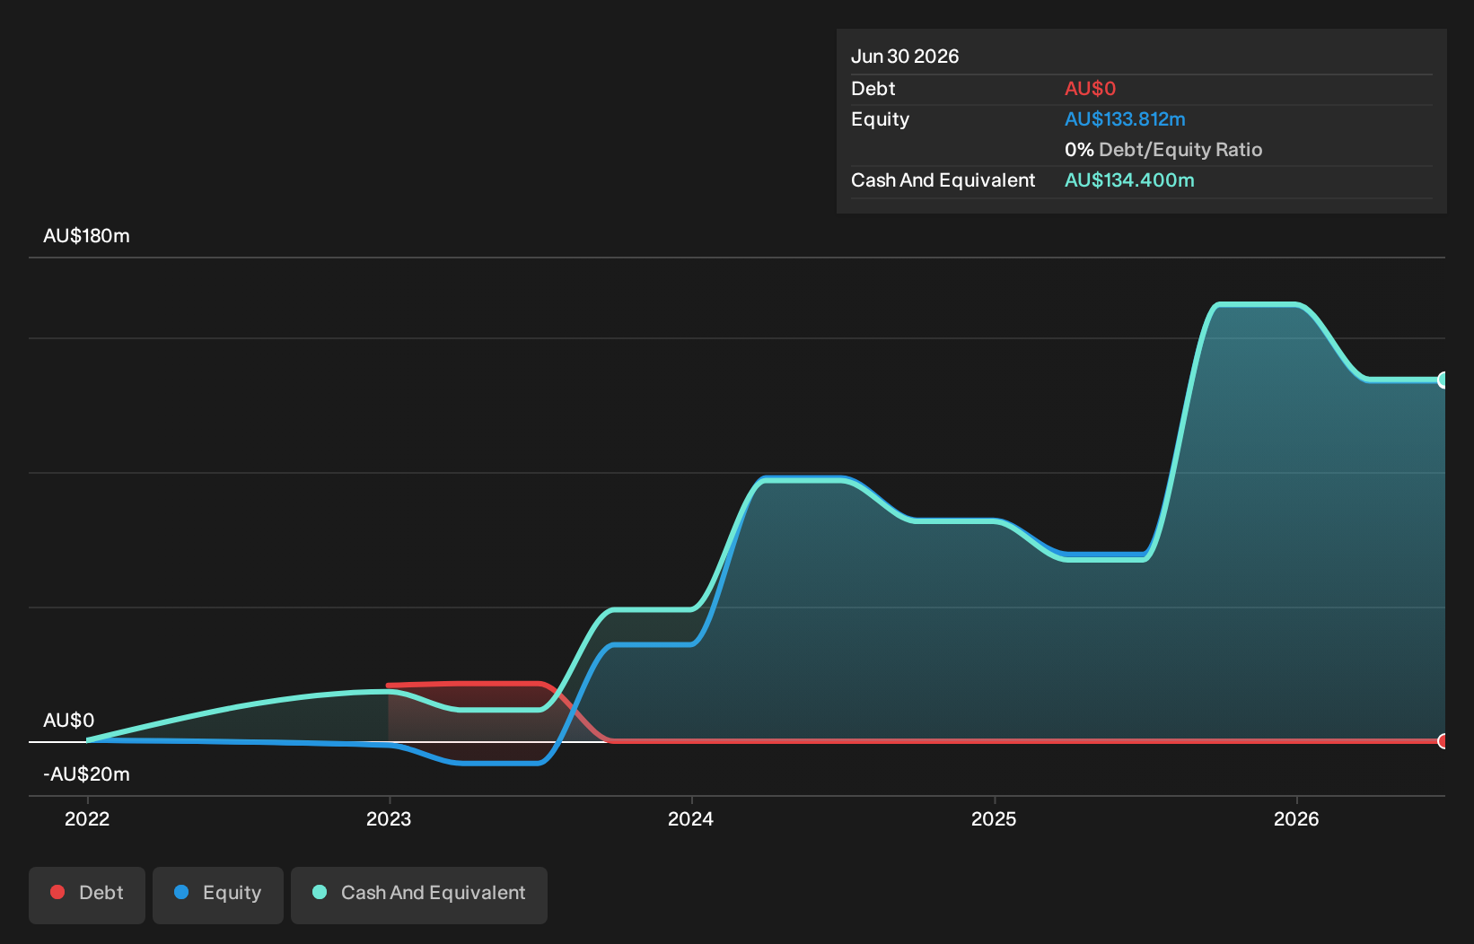Select the Cash data point marker at Jun 2026
1474x944 pixels.
1443,380
